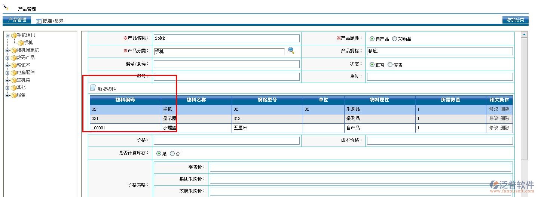Click the 产品分类 input field
The width and height of the screenshot is (538, 197).
click(219, 51)
